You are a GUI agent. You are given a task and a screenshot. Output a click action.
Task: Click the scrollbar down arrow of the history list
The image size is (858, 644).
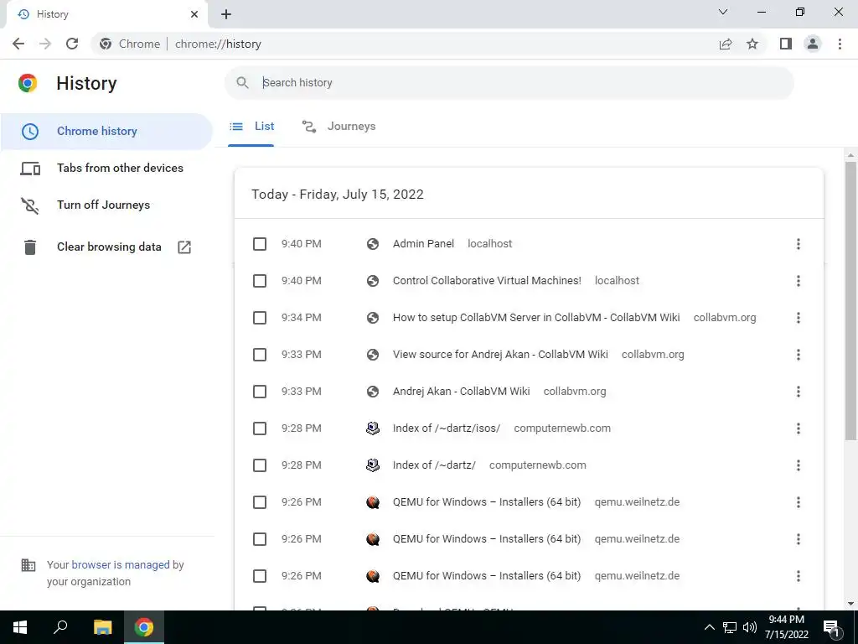pyautogui.click(x=850, y=604)
